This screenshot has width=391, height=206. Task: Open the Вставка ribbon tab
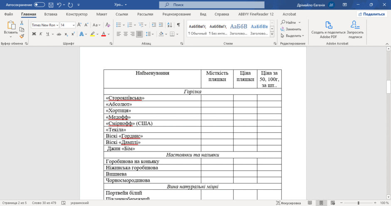pos(51,14)
